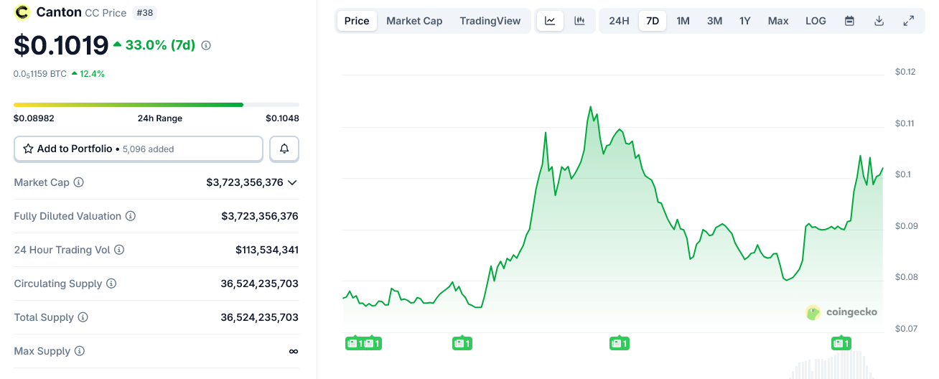Screen dimensions: 939x379
Task: Toggle the LOG scale on the chart
Action: [816, 21]
